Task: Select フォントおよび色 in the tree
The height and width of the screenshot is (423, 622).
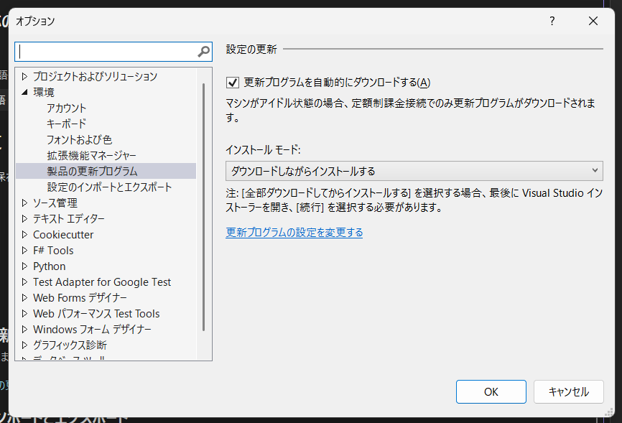Action: point(79,139)
